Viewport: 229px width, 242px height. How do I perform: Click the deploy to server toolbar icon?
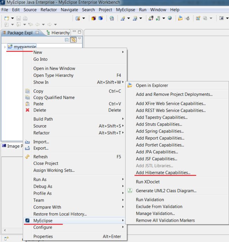(151, 18)
